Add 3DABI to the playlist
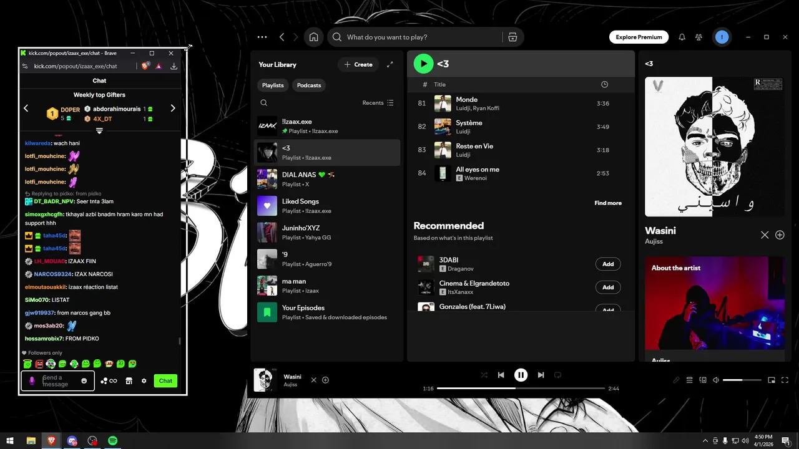 click(608, 264)
